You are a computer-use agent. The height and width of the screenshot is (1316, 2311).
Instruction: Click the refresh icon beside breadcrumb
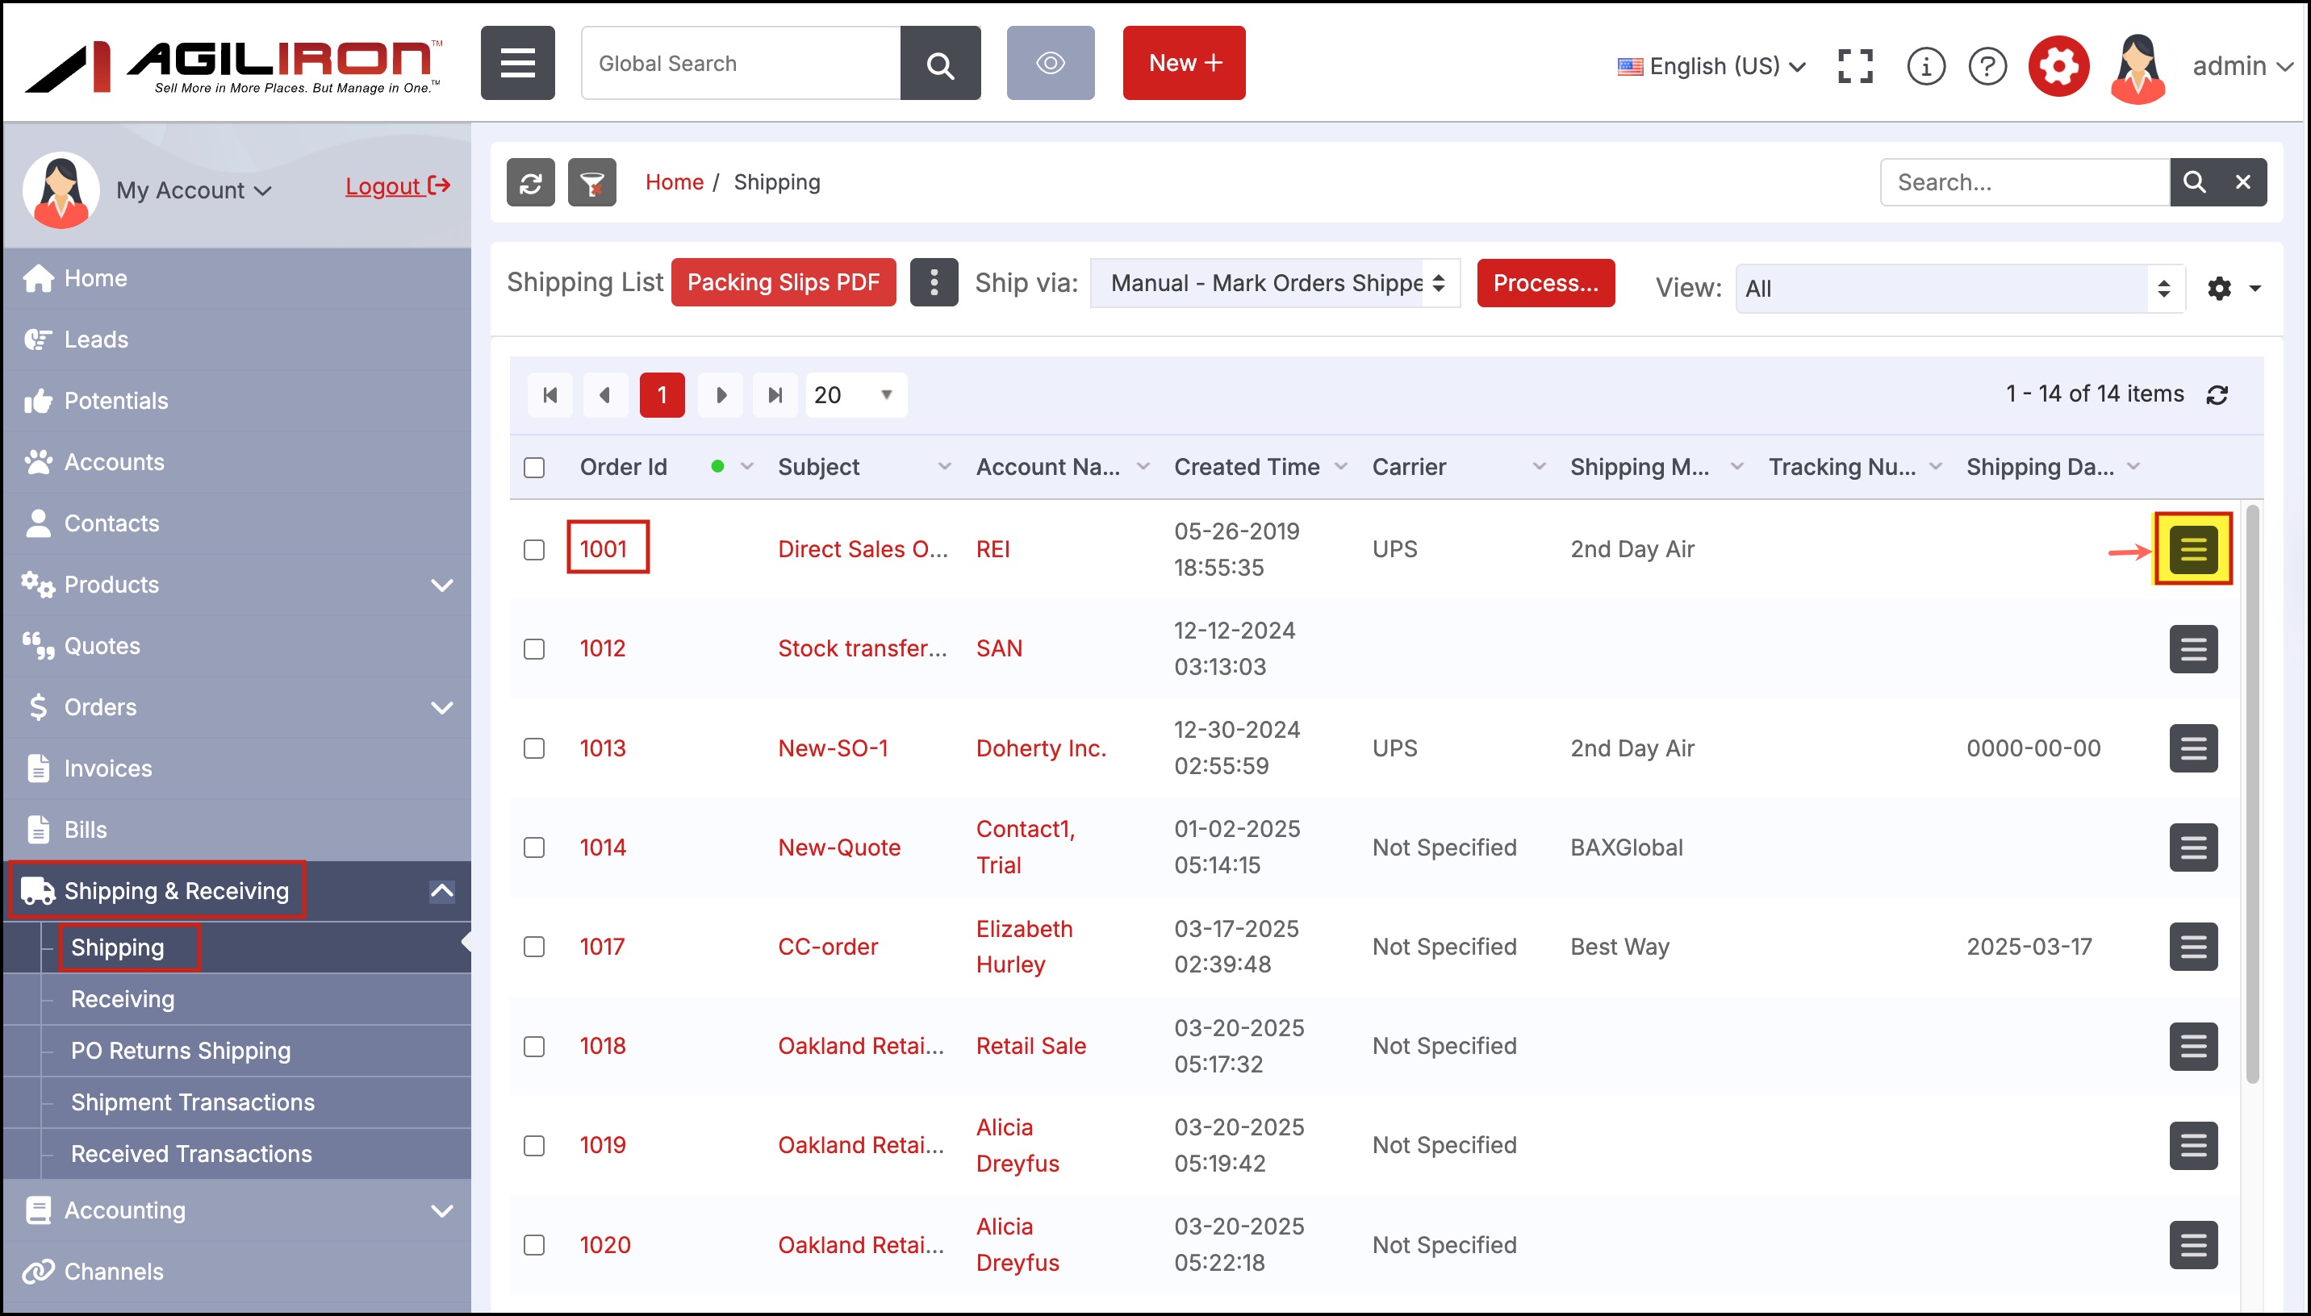(x=531, y=182)
